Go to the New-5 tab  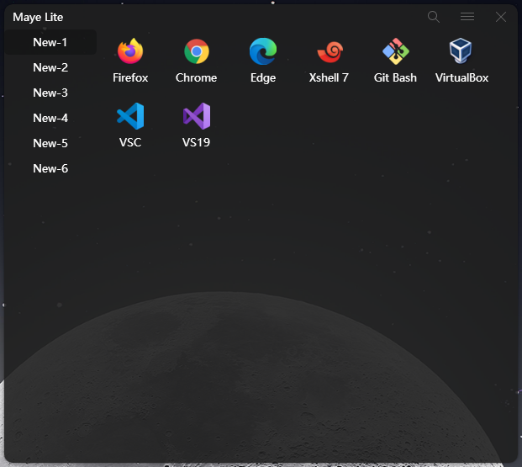pyautogui.click(x=50, y=143)
